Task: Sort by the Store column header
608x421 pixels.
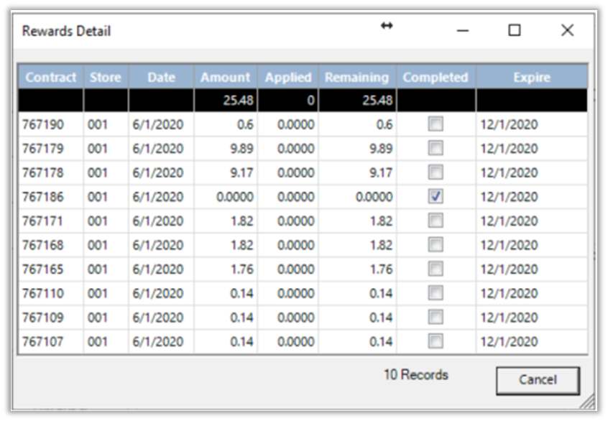Action: click(x=106, y=78)
